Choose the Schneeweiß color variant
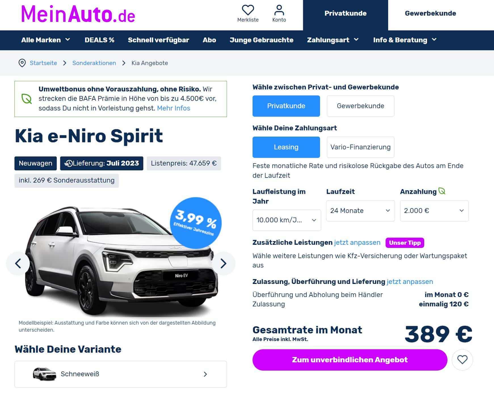 click(121, 374)
